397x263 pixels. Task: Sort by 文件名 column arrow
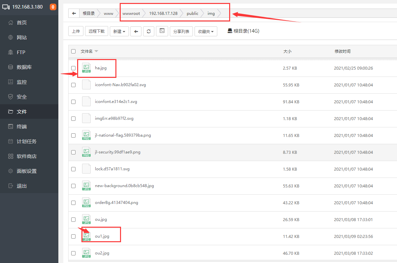96,51
